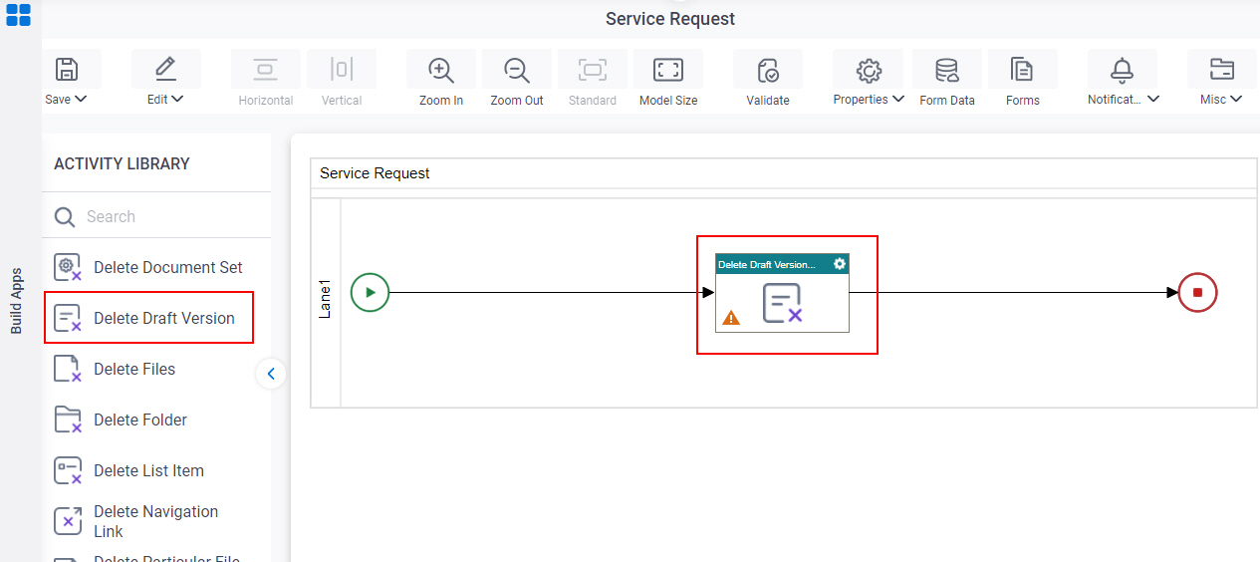Expand the Misc dropdown arrow
Screen dimensions: 1260x562
(1236, 100)
